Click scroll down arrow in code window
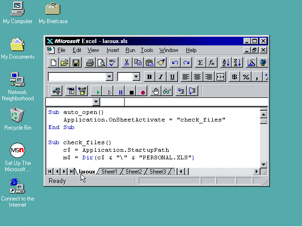This screenshot has height=227, width=302. pos(263,165)
